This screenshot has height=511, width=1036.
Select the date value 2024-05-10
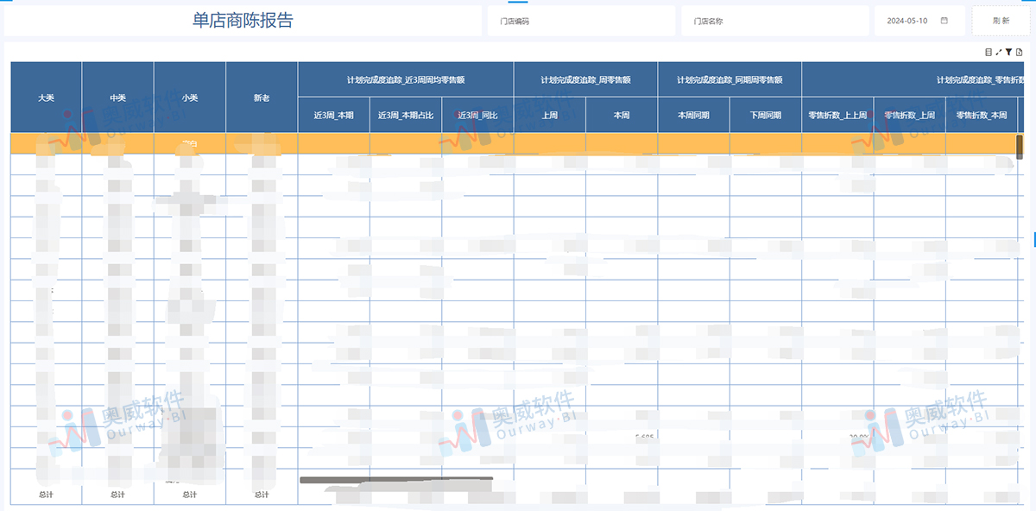click(x=907, y=21)
